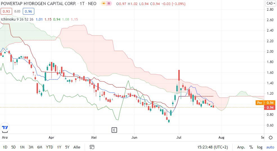This screenshot has width=277, height=151.
Task: Click the POWERTAP HYDROGEN CAPITAL CORP. title
Action: (39, 4)
